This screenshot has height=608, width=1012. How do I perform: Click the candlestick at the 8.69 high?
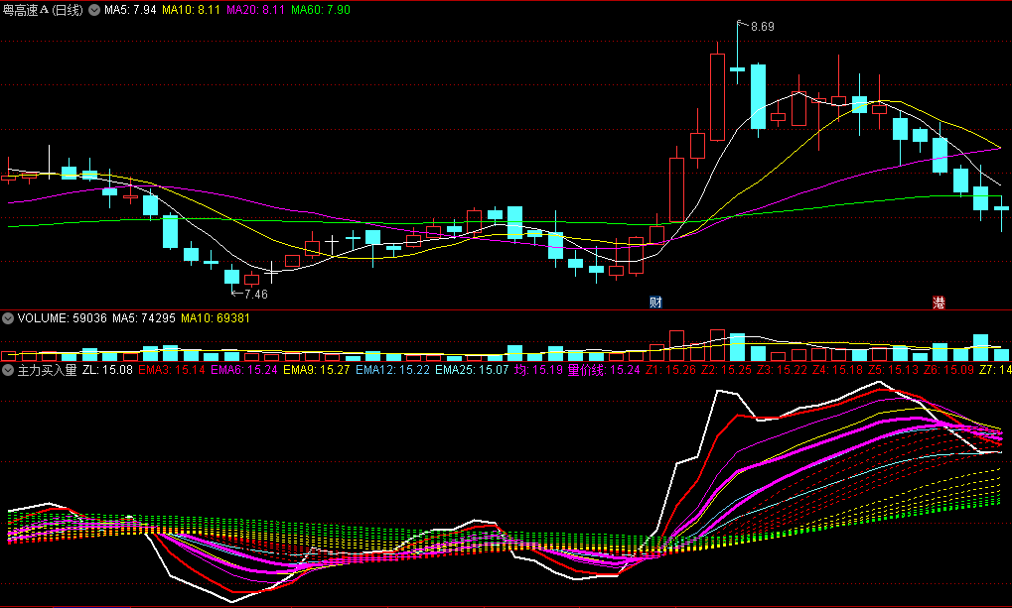point(737,67)
